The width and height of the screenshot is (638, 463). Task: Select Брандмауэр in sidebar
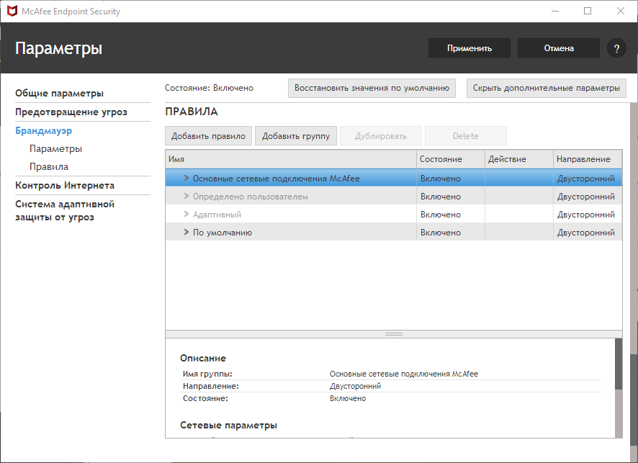pos(43,130)
